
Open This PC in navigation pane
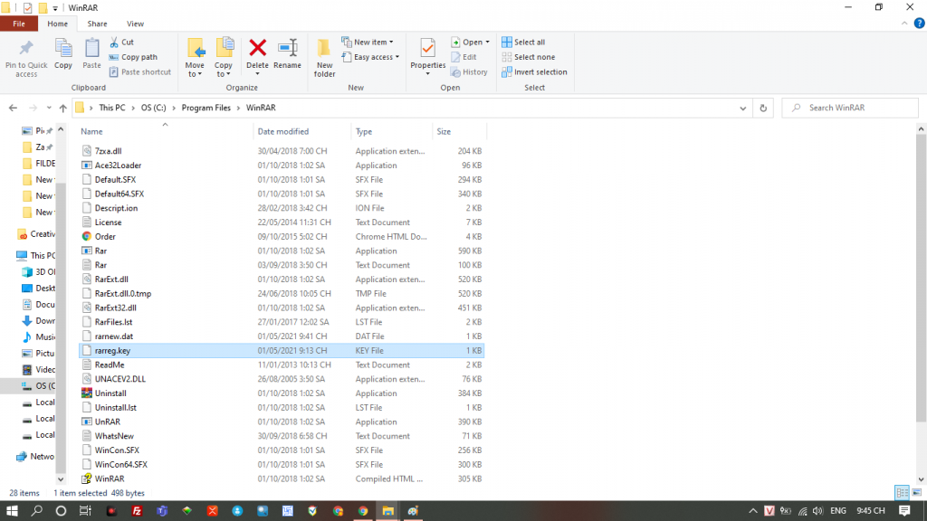(x=35, y=255)
